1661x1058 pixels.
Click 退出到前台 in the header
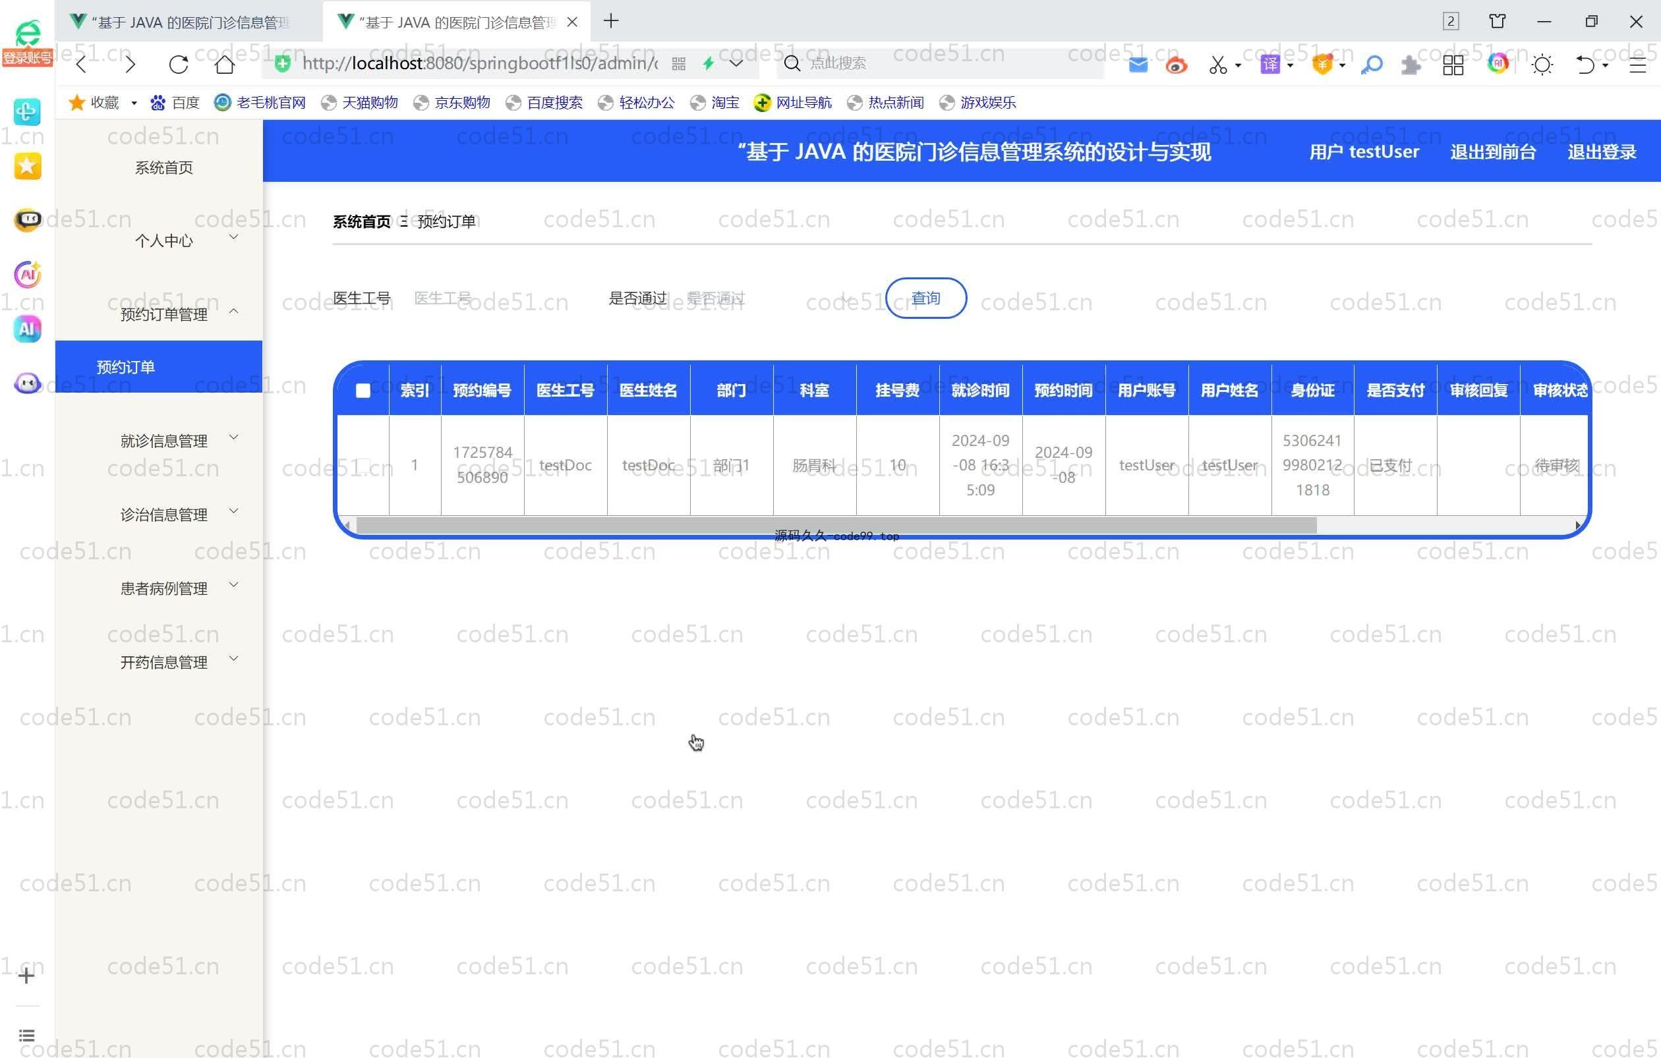coord(1493,152)
